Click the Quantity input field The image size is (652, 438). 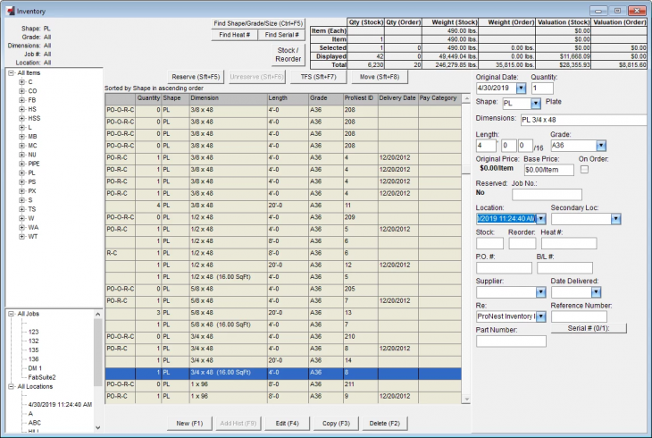point(542,88)
